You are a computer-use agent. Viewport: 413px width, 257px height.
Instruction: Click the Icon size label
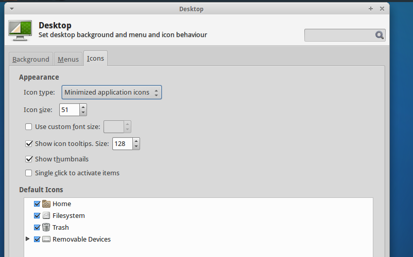pos(38,109)
